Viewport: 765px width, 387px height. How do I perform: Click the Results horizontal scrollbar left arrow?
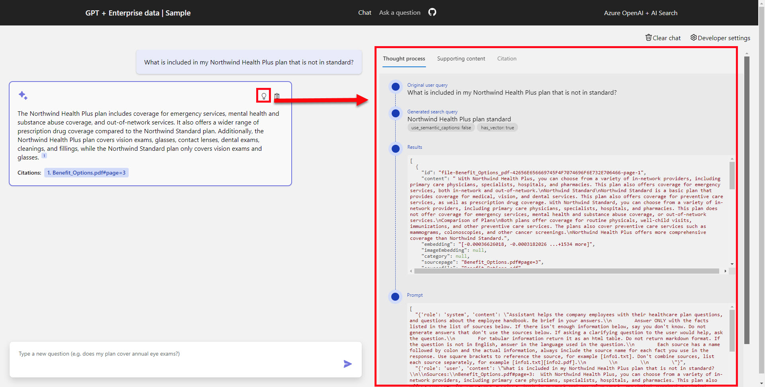411,271
